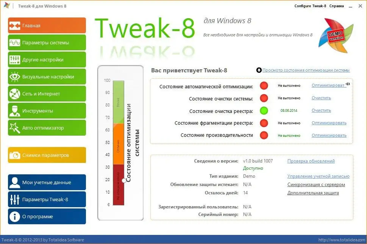Click the Tweak-8 pinwheel icon in title bar
Viewport: 367px width, 244px height.
7,5
